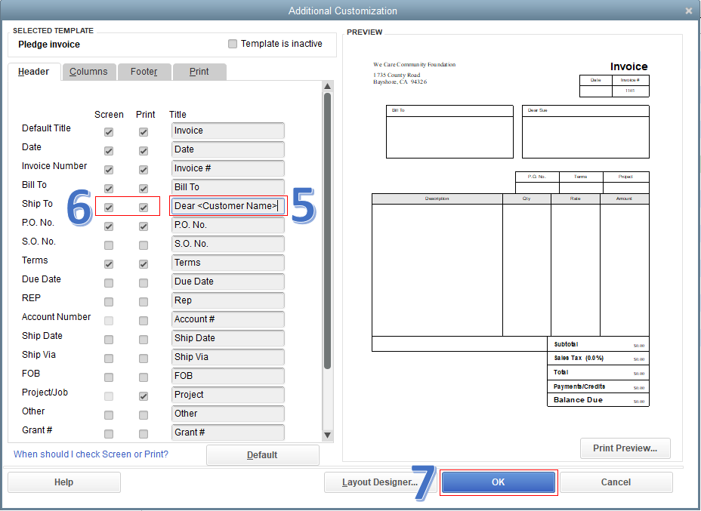Screen dimensions: 701x511
Task: Check the Print checkbox for REP
Action: pyautogui.click(x=145, y=301)
